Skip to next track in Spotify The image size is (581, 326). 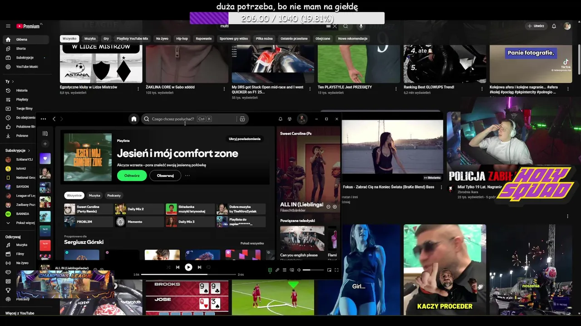[199, 267]
